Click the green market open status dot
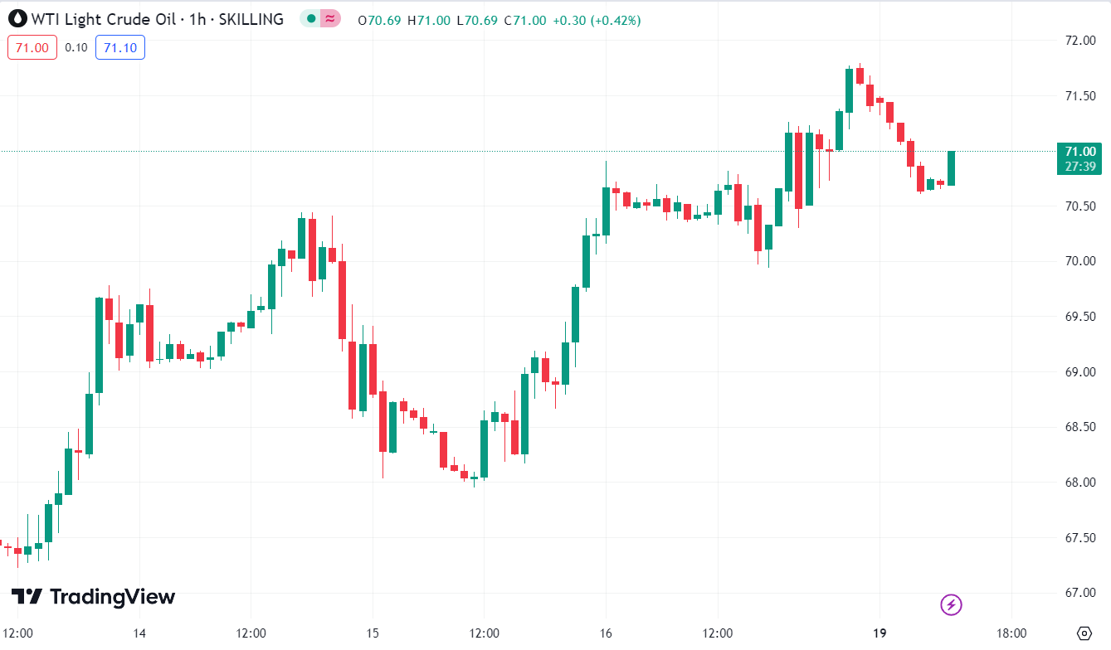This screenshot has height=650, width=1111. [x=310, y=19]
